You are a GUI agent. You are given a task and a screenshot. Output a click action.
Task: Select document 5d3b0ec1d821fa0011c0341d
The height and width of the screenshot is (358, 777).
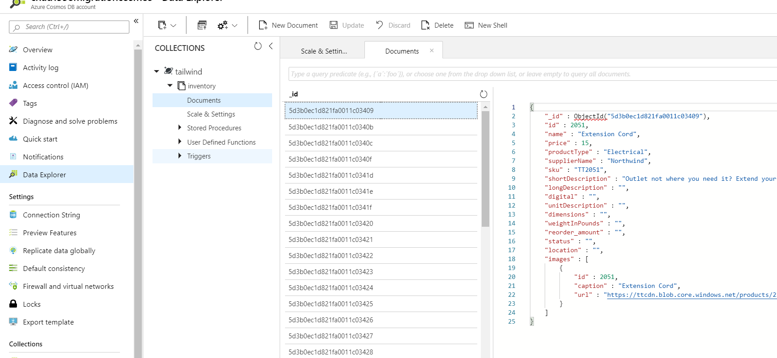point(381,175)
